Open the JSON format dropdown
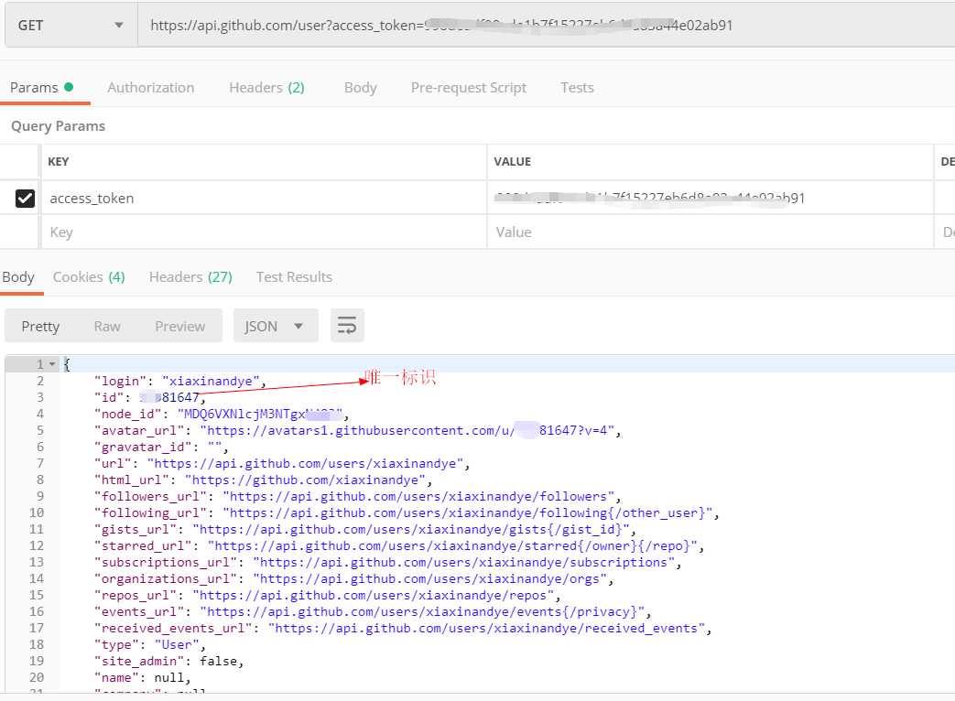Image resolution: width=955 pixels, height=701 pixels. [275, 326]
